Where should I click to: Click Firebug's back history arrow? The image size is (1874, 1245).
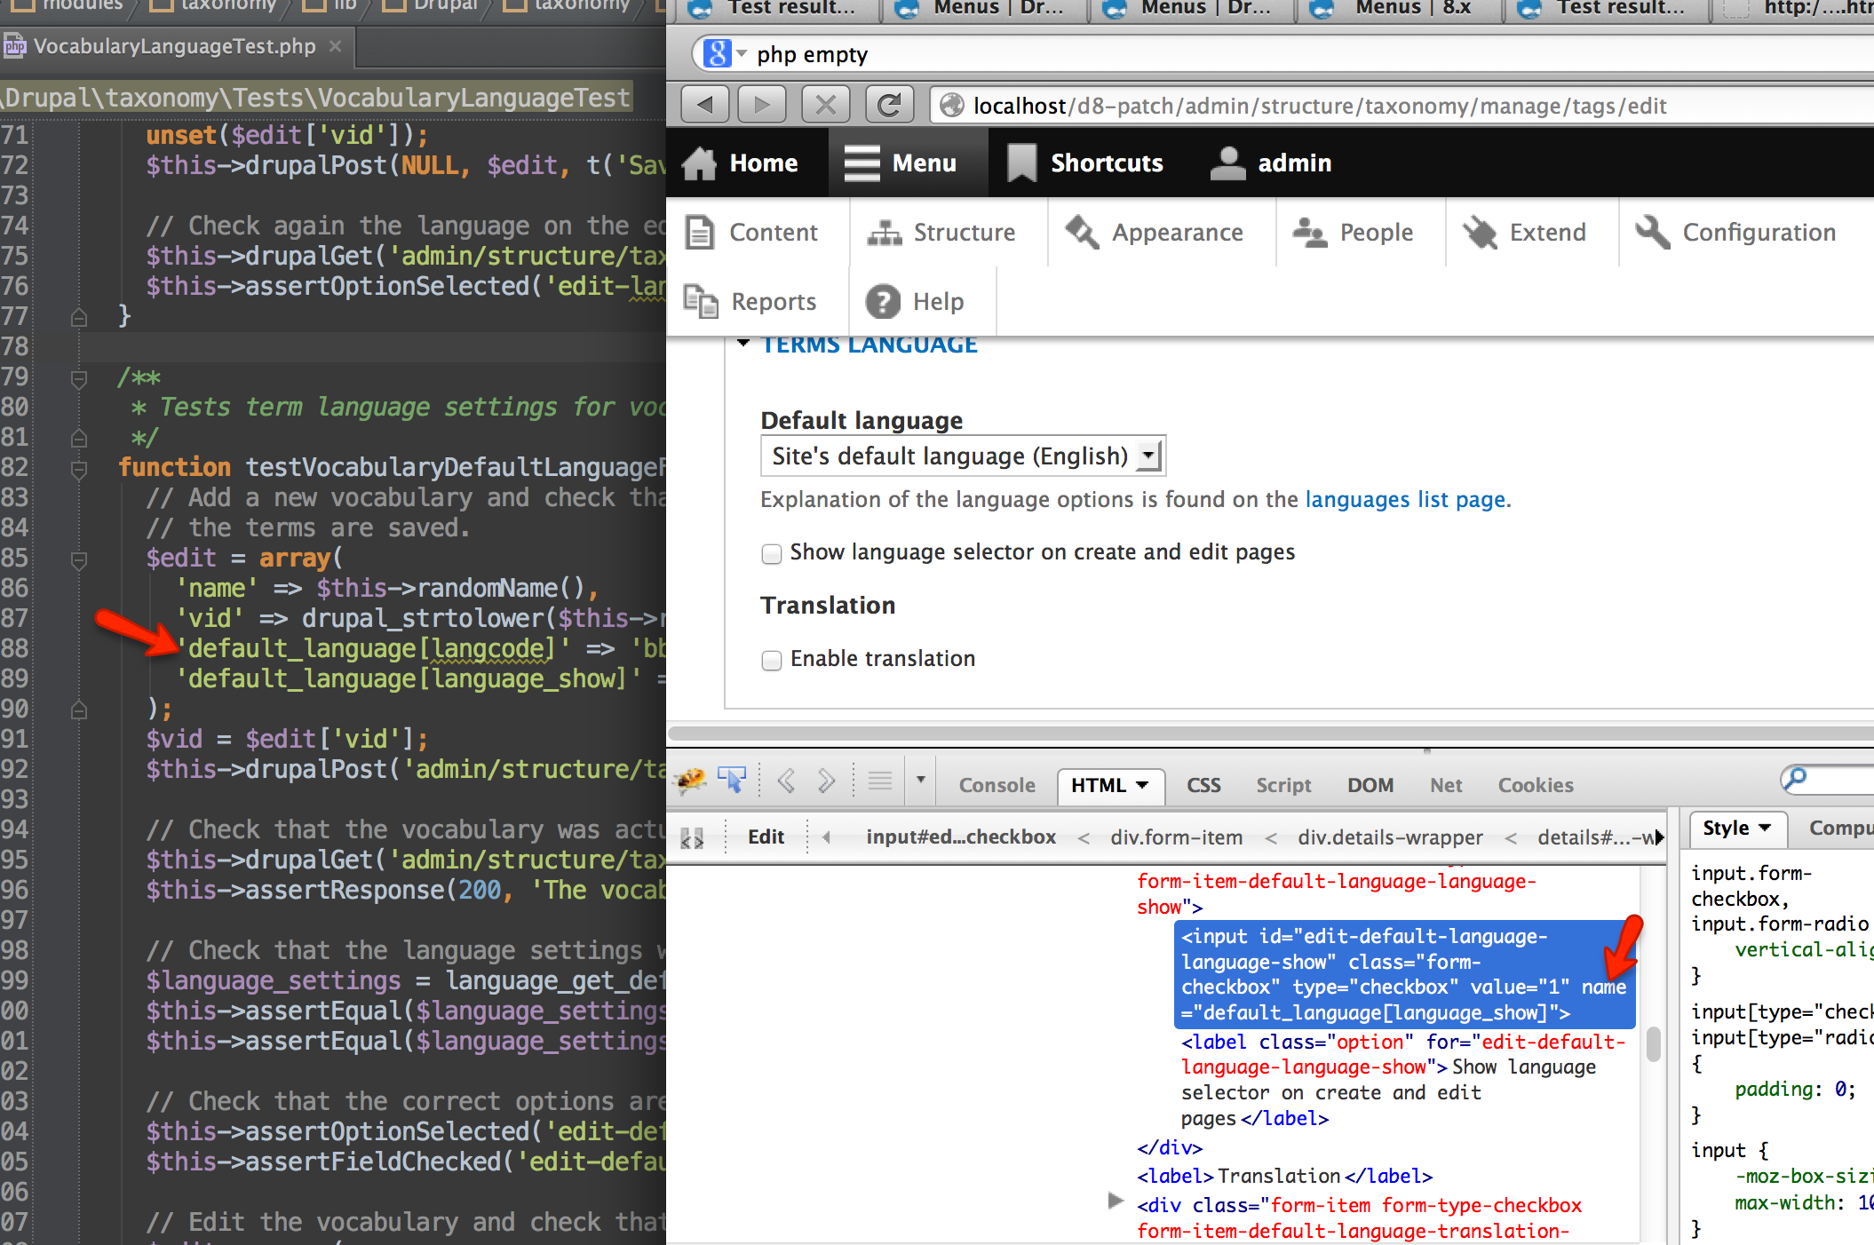point(786,781)
